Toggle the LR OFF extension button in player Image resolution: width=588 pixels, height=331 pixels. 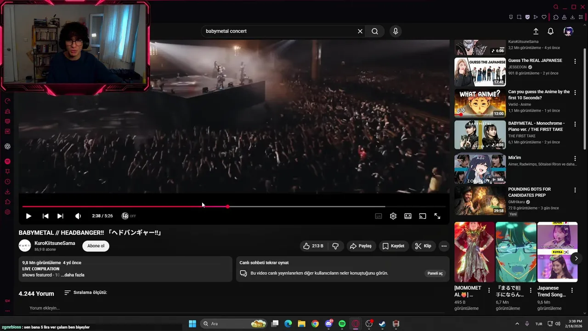(129, 216)
